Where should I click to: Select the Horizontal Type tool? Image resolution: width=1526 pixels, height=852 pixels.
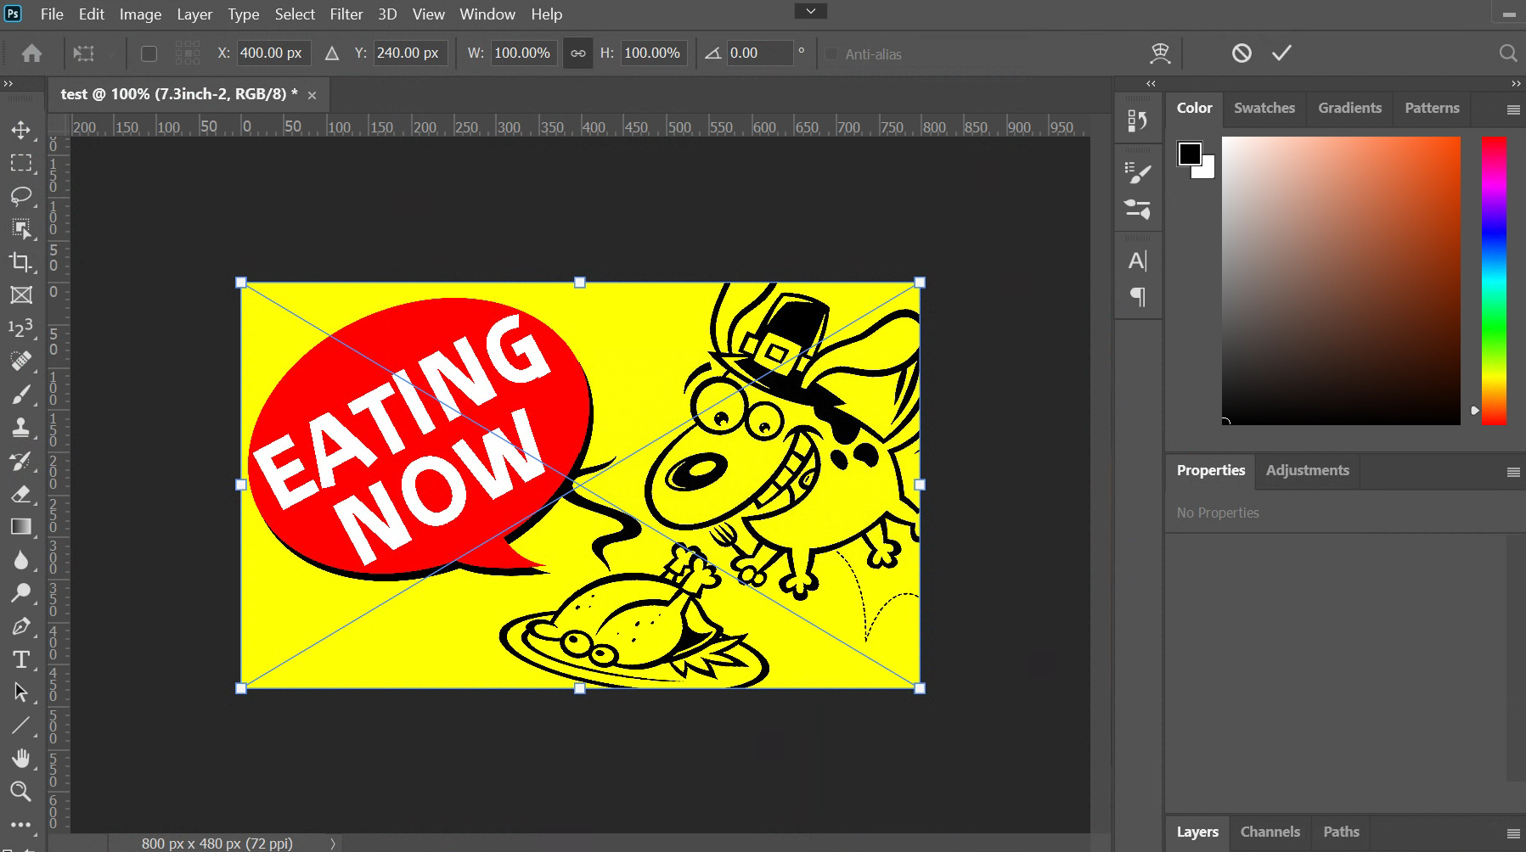tap(21, 659)
